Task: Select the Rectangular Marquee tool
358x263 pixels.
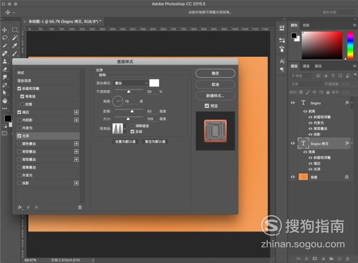Action: tap(15, 30)
